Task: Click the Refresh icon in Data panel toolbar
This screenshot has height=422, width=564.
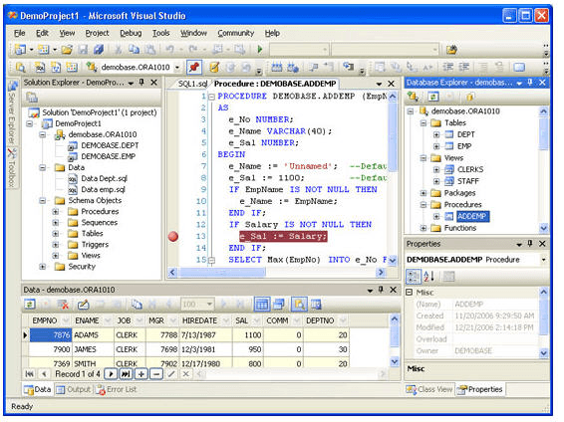Action: (30, 305)
